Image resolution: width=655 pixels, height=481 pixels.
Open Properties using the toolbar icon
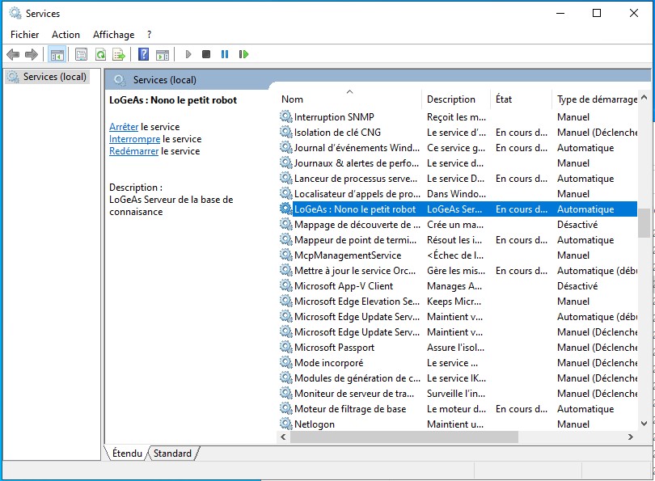pyautogui.click(x=81, y=54)
